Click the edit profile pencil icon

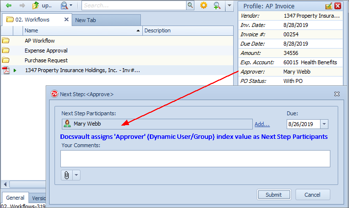[x=329, y=6]
